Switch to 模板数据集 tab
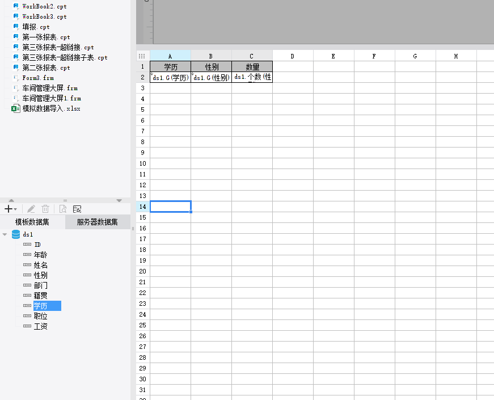 [x=32, y=222]
